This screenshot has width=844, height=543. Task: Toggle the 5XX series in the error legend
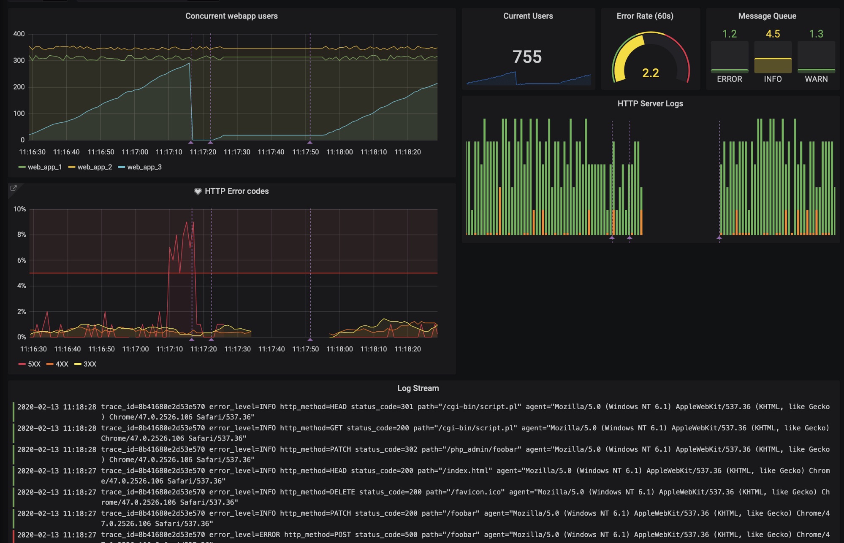tap(34, 364)
